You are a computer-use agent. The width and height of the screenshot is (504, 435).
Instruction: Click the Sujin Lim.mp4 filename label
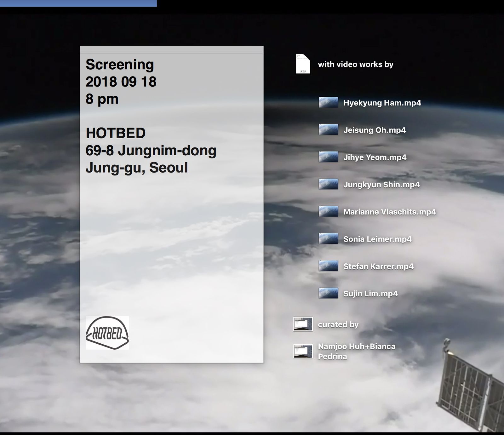[370, 294]
